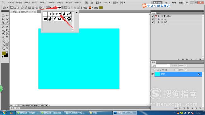
Task: Open the layer style dropdown in options bar
Action: point(92,8)
